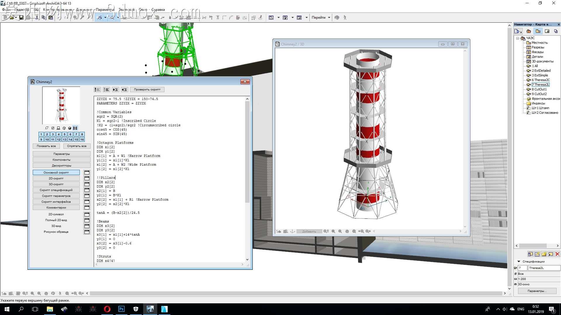Toggle fragment 2 visibility button
The image size is (561, 315).
(x=47, y=134)
